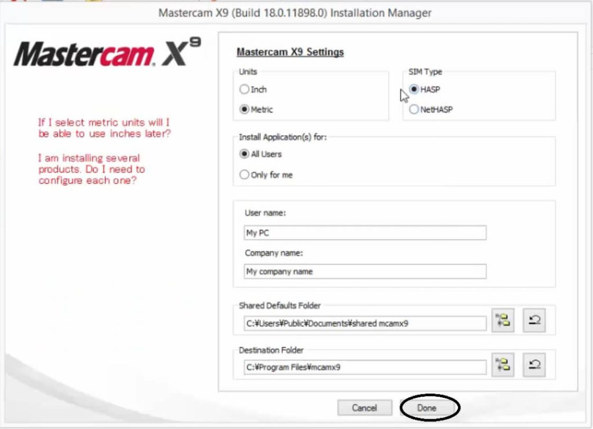Select Inch units
Screen dimensions: 593x429
pyautogui.click(x=245, y=90)
